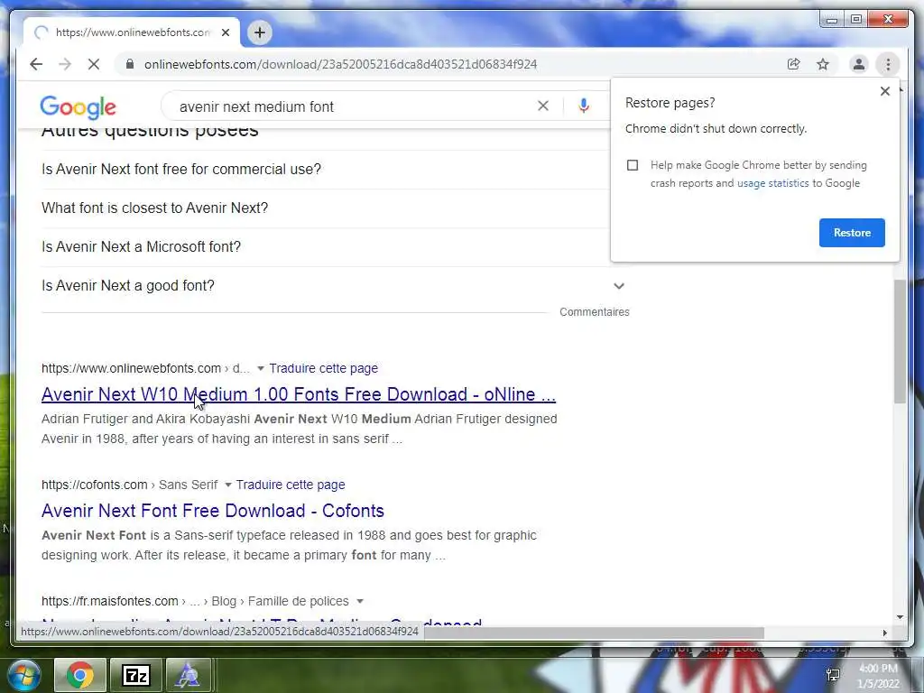
Task: Click the network tray icon
Action: pos(833,675)
